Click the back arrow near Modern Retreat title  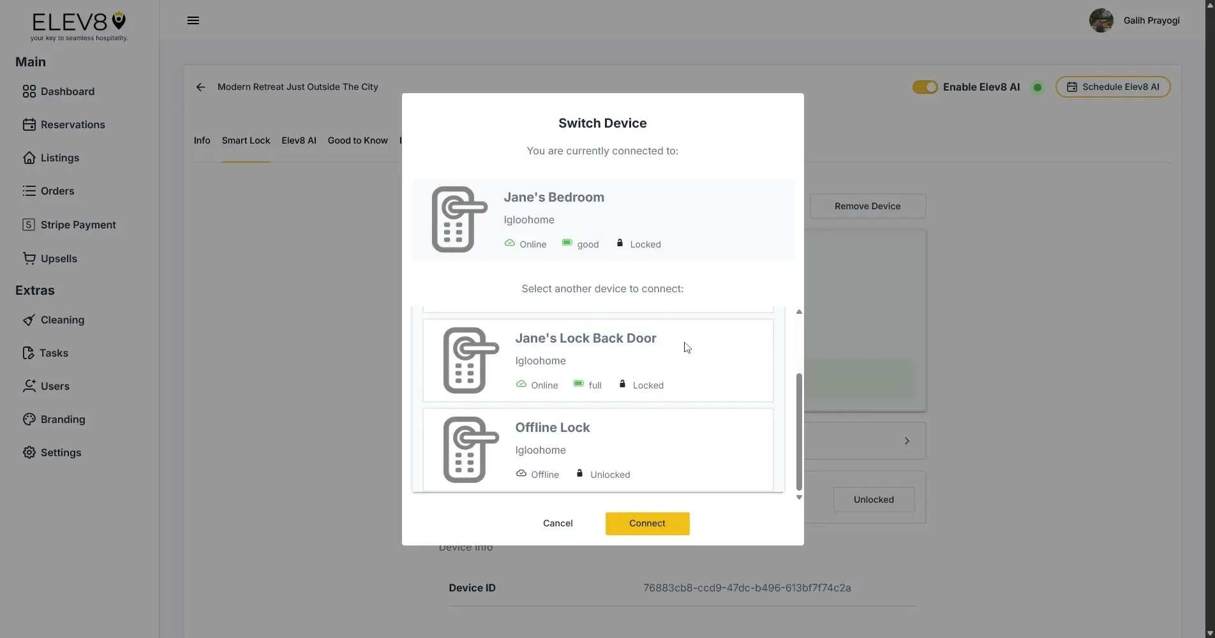pos(200,87)
